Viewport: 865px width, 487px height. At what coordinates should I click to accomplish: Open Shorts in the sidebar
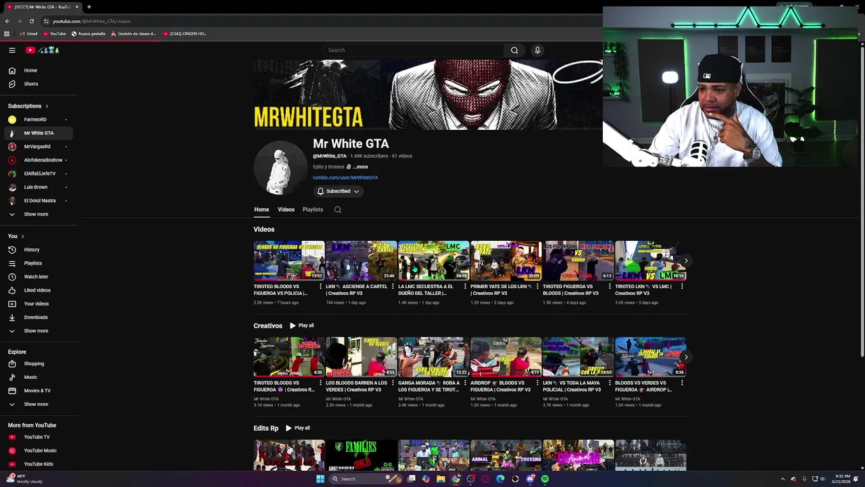pyautogui.click(x=38, y=84)
